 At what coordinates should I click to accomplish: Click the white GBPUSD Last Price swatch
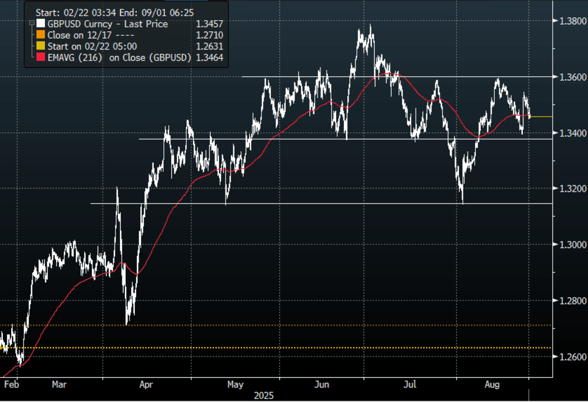coord(40,24)
